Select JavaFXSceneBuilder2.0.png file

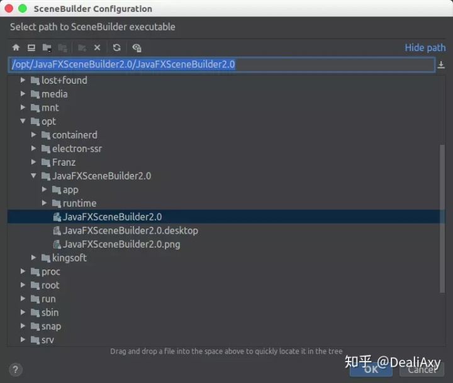point(226,244)
